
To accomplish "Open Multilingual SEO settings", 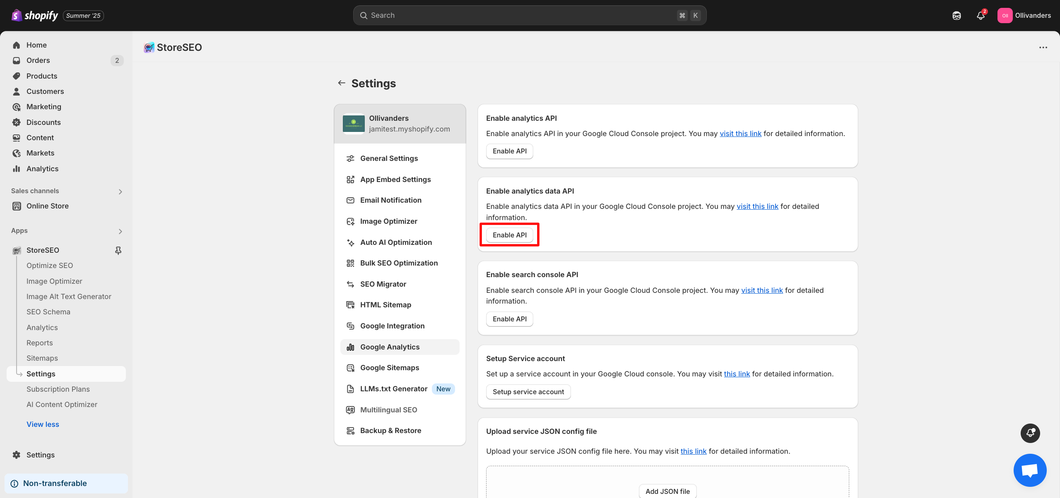I will click(400, 410).
